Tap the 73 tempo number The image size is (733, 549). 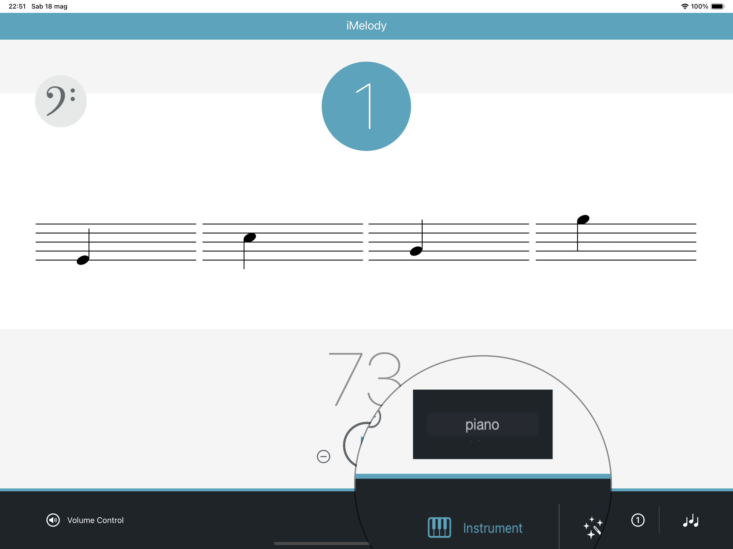tap(365, 379)
